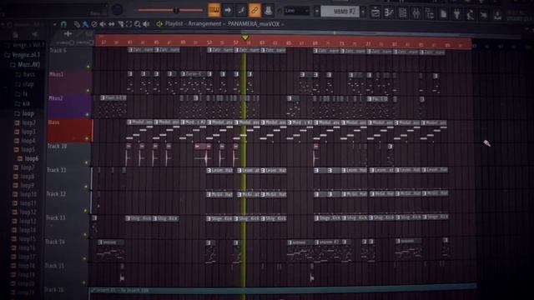The image size is (534, 300).
Task: Toggle the orange link multilink icon
Action: pos(254,10)
